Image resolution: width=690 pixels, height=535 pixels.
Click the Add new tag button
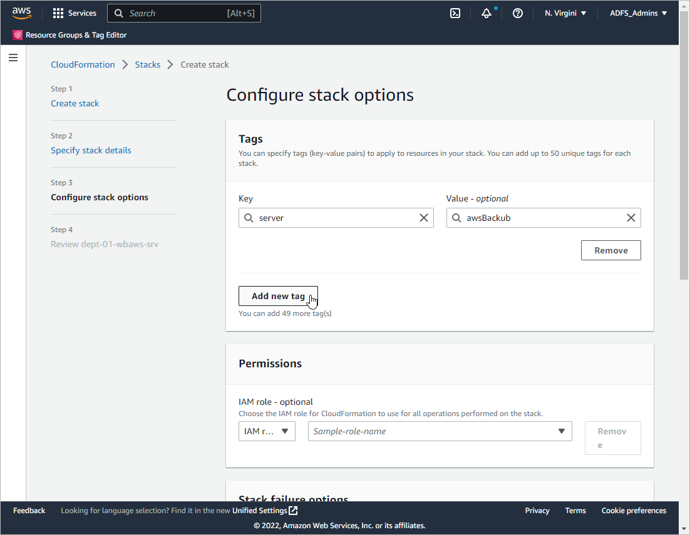278,296
